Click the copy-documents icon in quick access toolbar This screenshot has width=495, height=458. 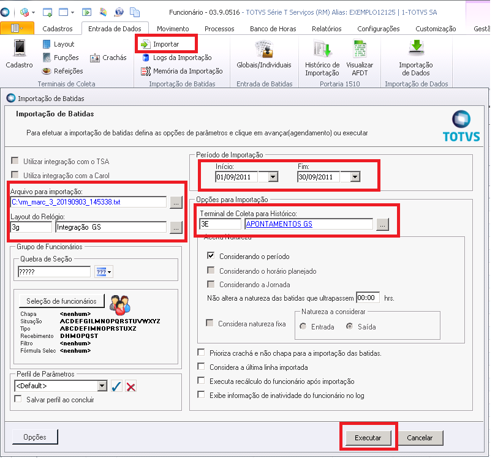pos(135,12)
